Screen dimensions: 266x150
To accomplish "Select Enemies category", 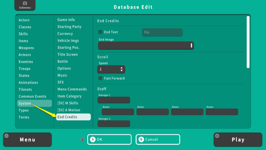I will pyautogui.click(x=26, y=62).
